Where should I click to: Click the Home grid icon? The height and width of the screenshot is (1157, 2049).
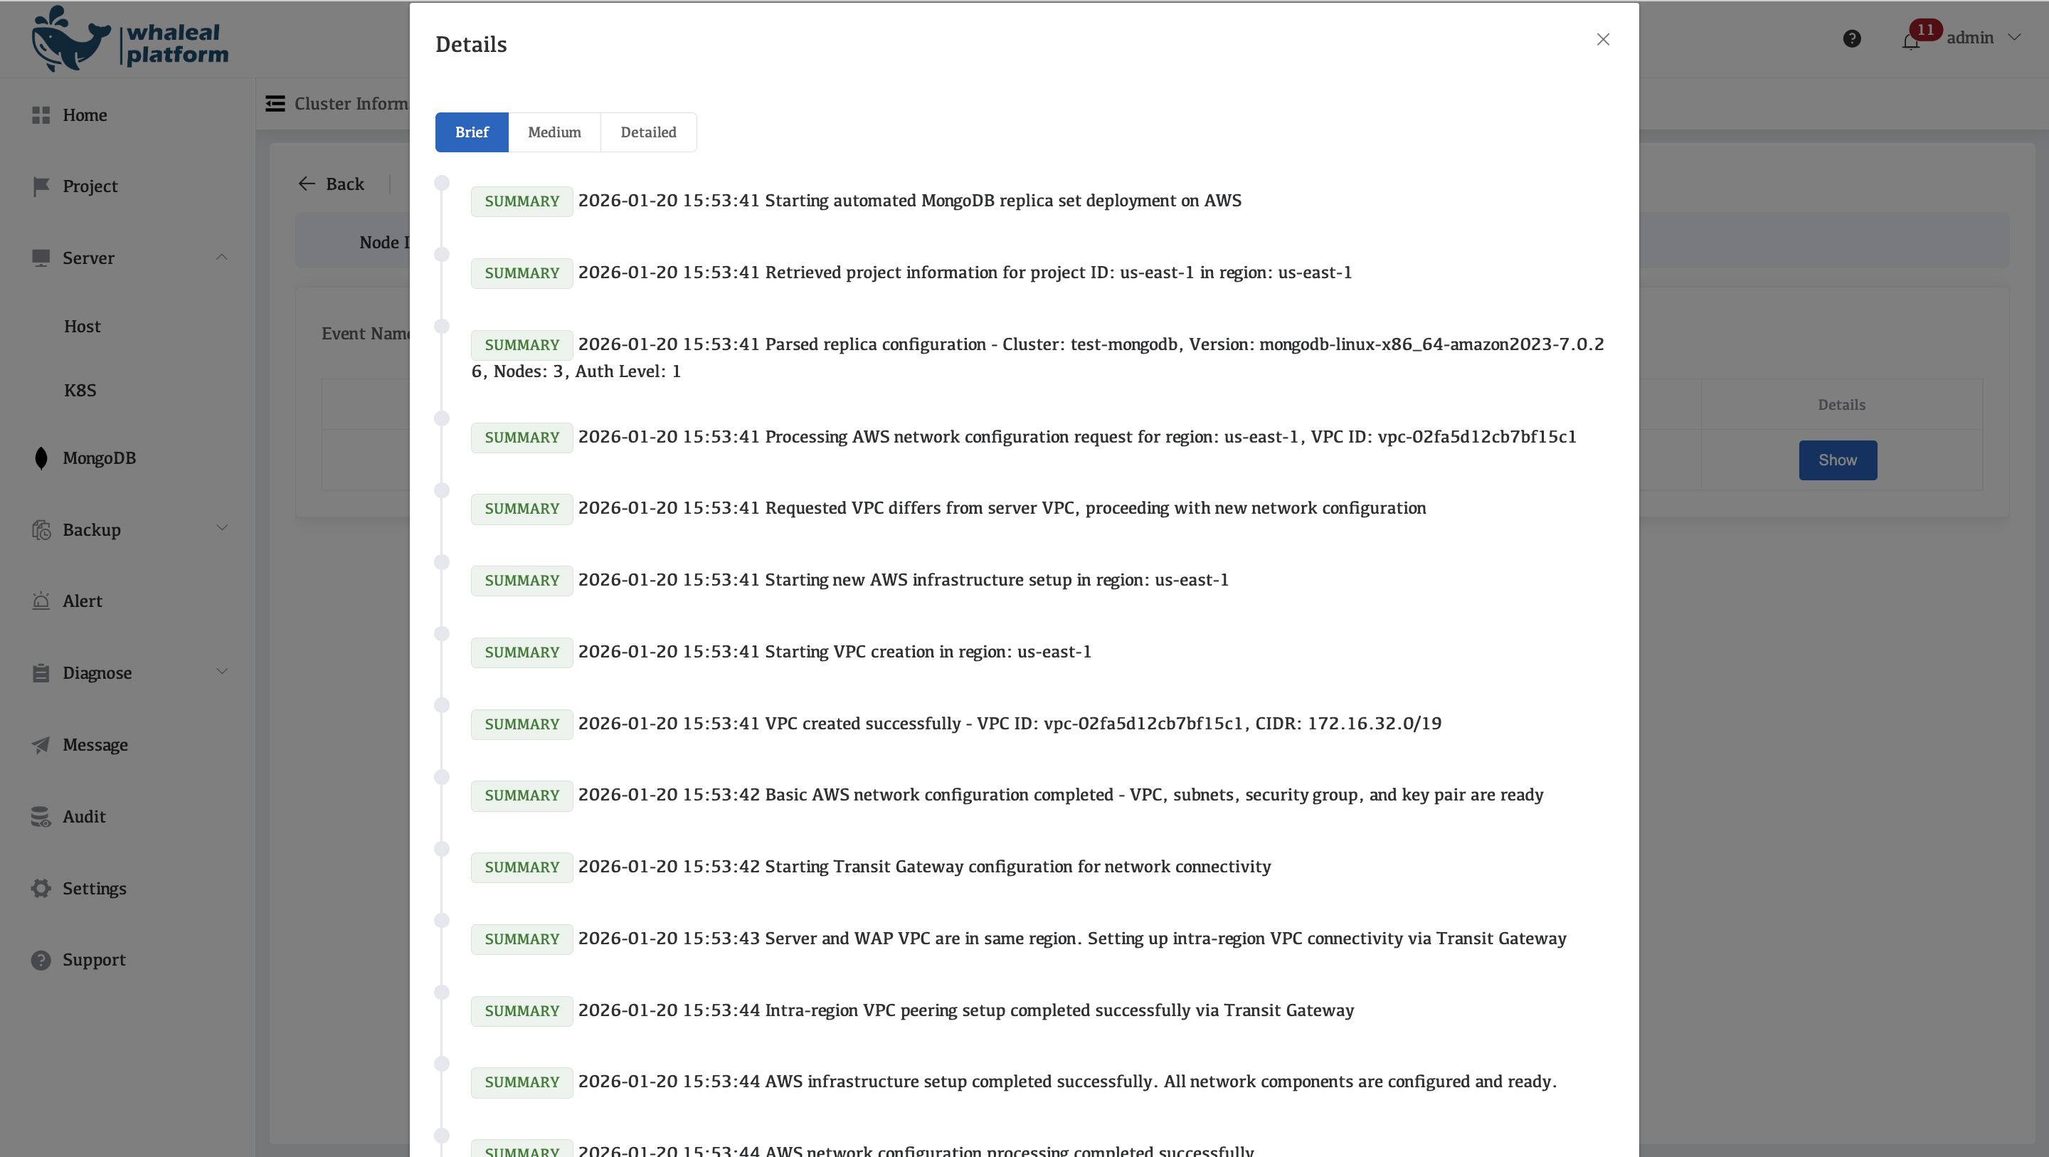tap(41, 115)
